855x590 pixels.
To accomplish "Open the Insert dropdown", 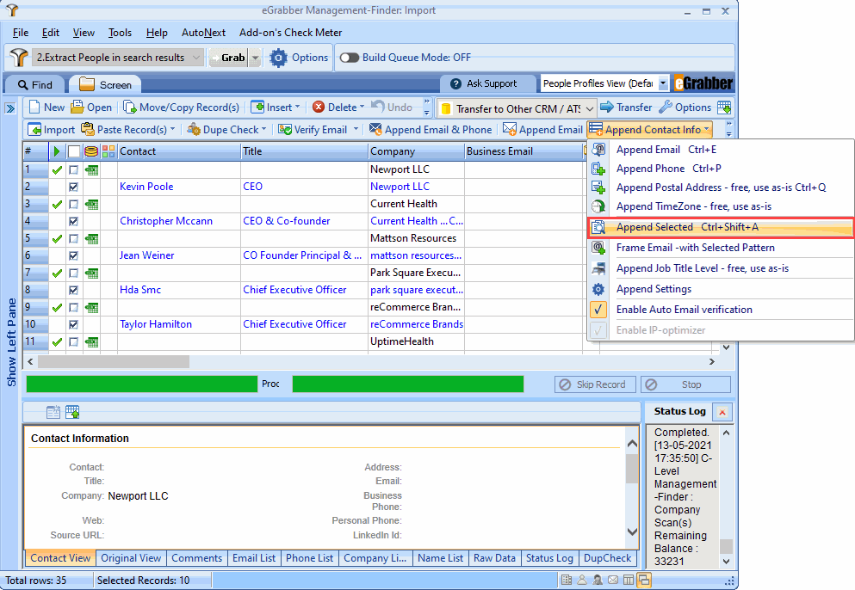I will coord(297,108).
